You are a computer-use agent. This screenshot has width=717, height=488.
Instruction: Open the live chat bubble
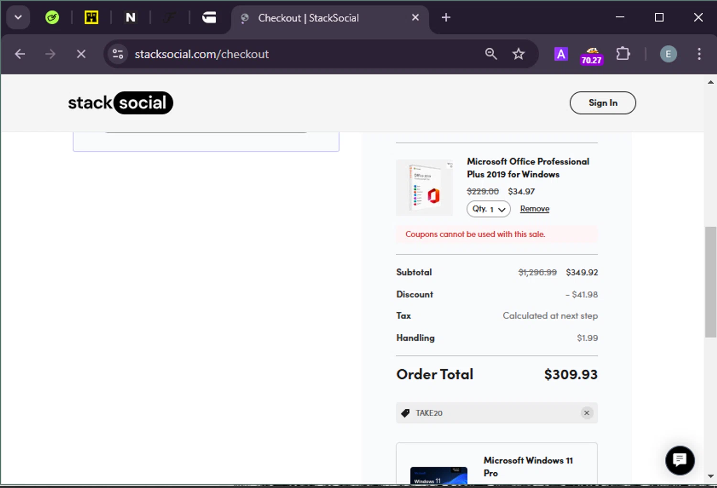pyautogui.click(x=680, y=460)
